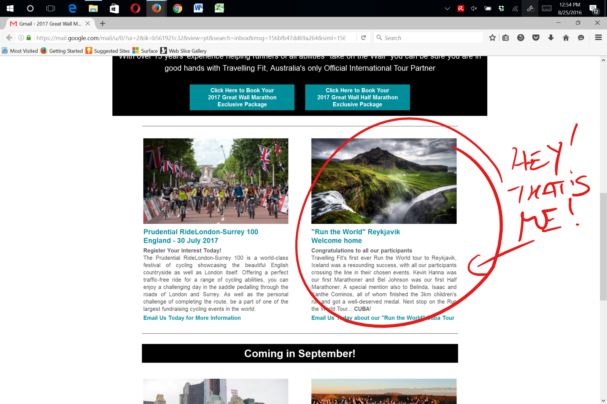Image resolution: width=607 pixels, height=404 pixels.
Task: Click Email Us about Cuba Tour link
Action: point(383,318)
